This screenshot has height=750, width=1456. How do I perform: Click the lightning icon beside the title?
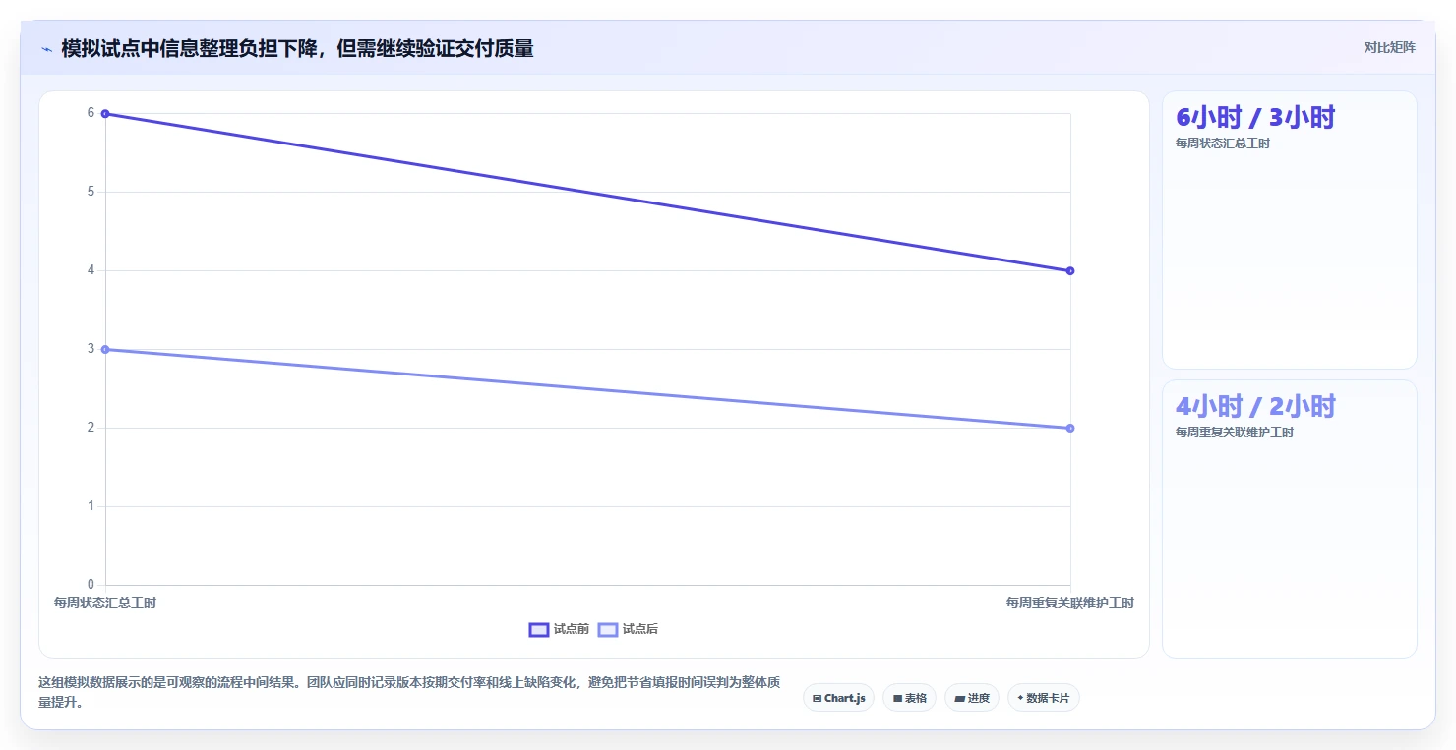tap(46, 49)
